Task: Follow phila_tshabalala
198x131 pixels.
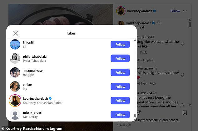Action: 120,59
